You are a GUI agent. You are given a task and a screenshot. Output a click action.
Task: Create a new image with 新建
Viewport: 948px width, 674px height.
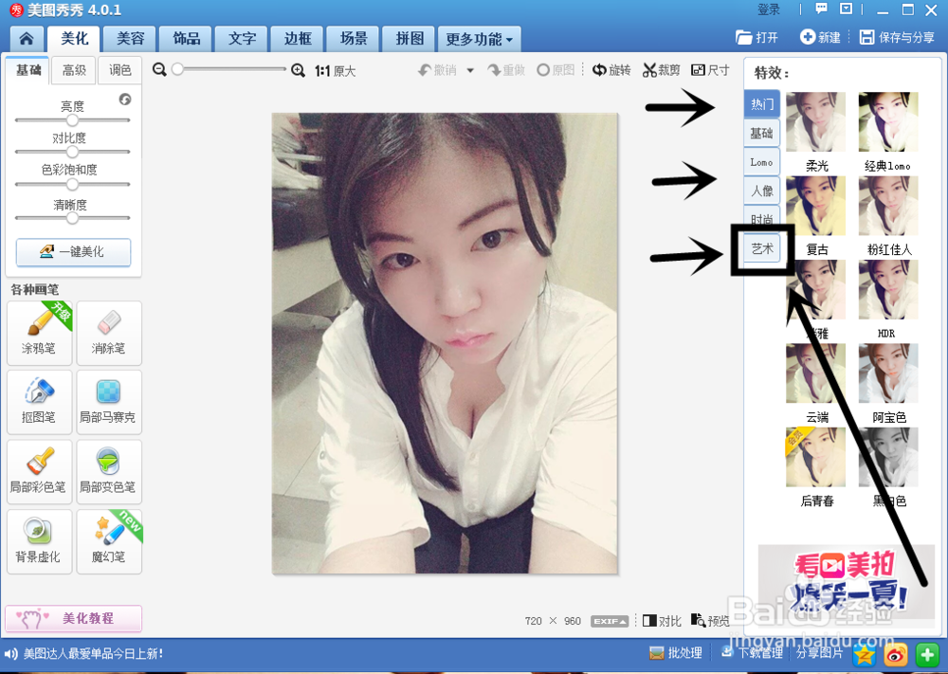(820, 38)
